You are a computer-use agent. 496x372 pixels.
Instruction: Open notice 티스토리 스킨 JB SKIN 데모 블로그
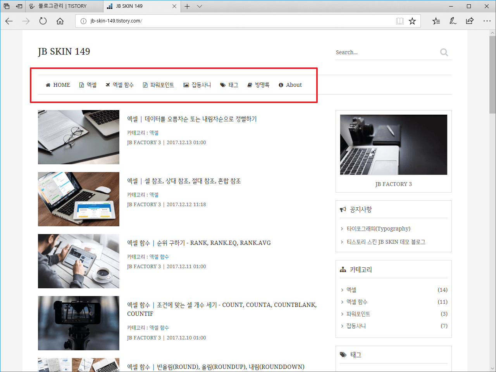(386, 242)
